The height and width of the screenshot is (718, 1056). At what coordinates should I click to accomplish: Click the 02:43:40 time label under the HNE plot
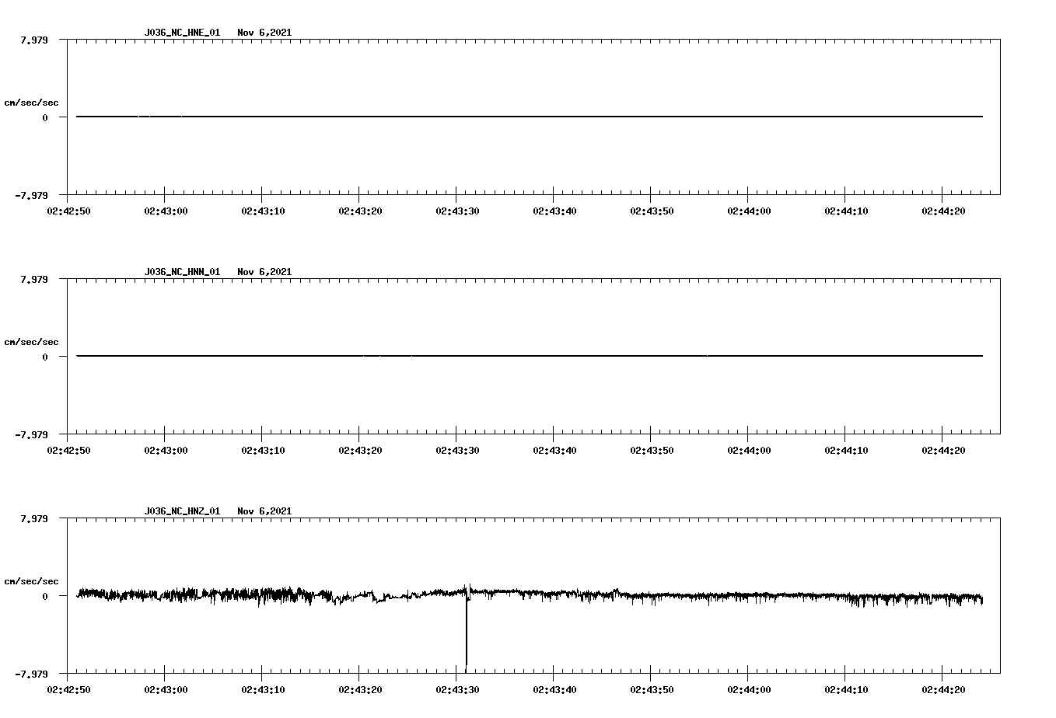(554, 211)
